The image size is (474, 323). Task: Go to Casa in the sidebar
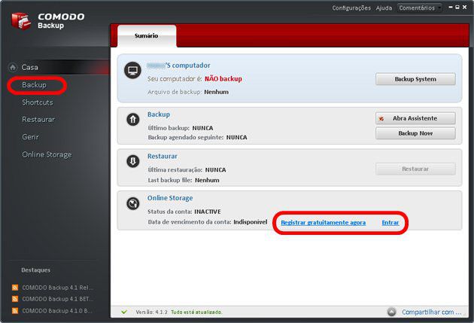29,67
